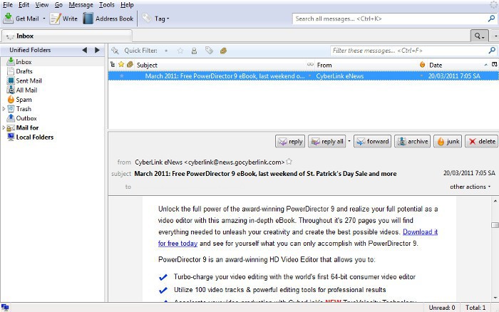Forward the message
The image size is (499, 312).
click(372, 141)
